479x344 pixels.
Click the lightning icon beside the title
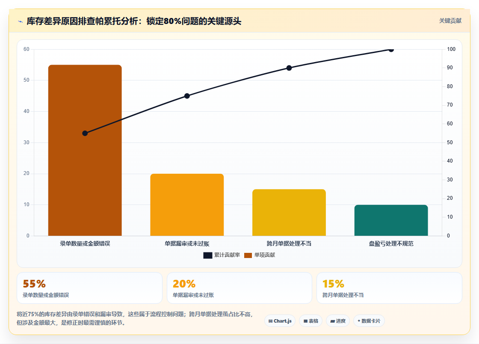click(x=21, y=21)
